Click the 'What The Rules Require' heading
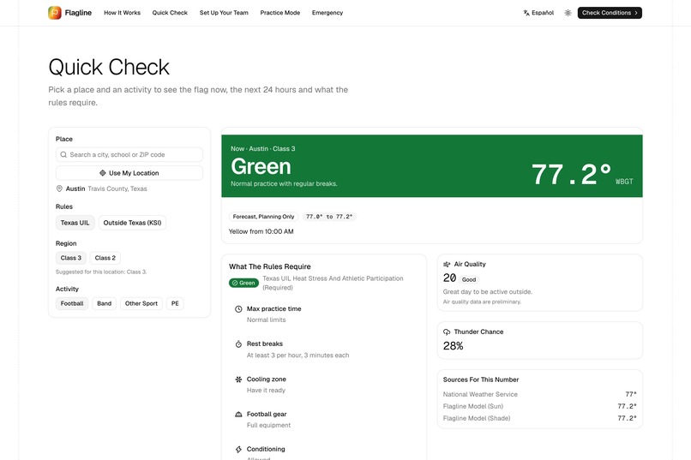Screen dimensions: 691x460 [x=270, y=266]
